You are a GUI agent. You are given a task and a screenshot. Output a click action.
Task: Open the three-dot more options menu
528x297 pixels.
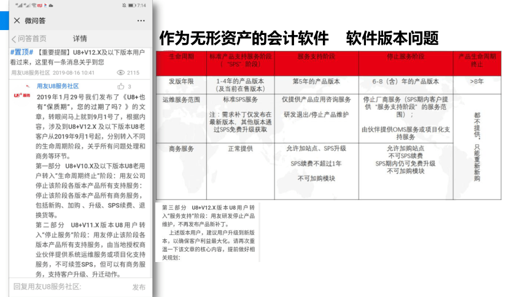[141, 21]
